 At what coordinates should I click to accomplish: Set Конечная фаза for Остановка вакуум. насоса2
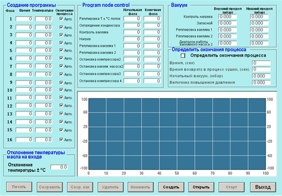pos(152,67)
